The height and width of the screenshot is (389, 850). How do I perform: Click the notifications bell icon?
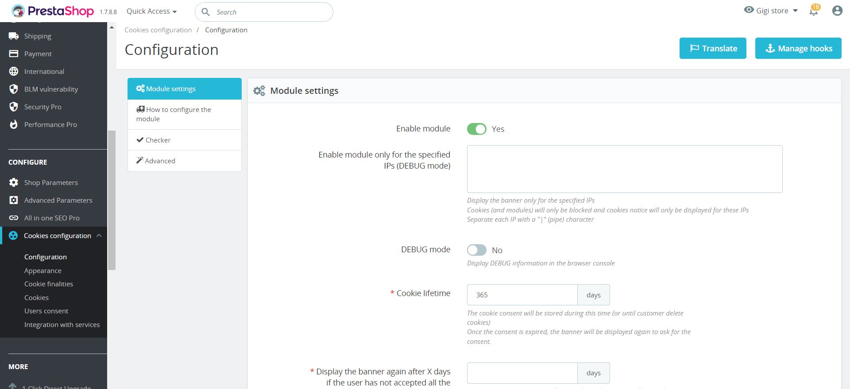pyautogui.click(x=813, y=12)
